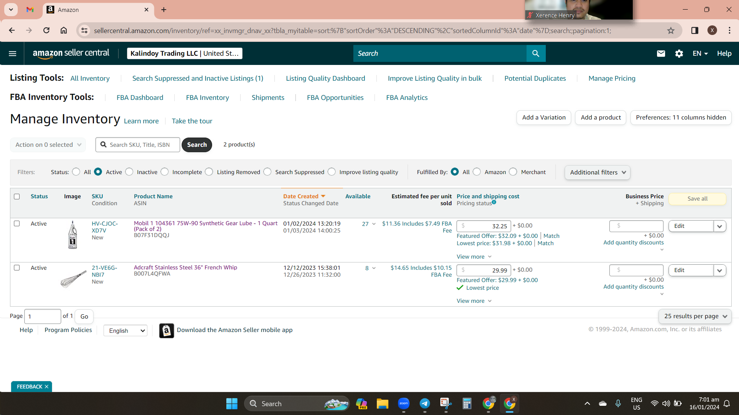Click the pricing status info icon
739x415 pixels.
click(494, 202)
